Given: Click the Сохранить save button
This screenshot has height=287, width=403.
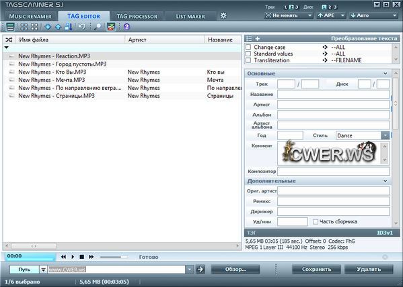Looking at the screenshot, I should pos(316,270).
